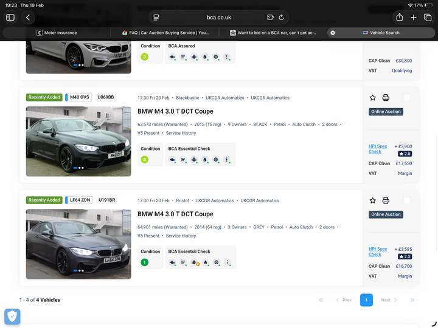
Task: Go back to previous page
Action: (x=28, y=18)
